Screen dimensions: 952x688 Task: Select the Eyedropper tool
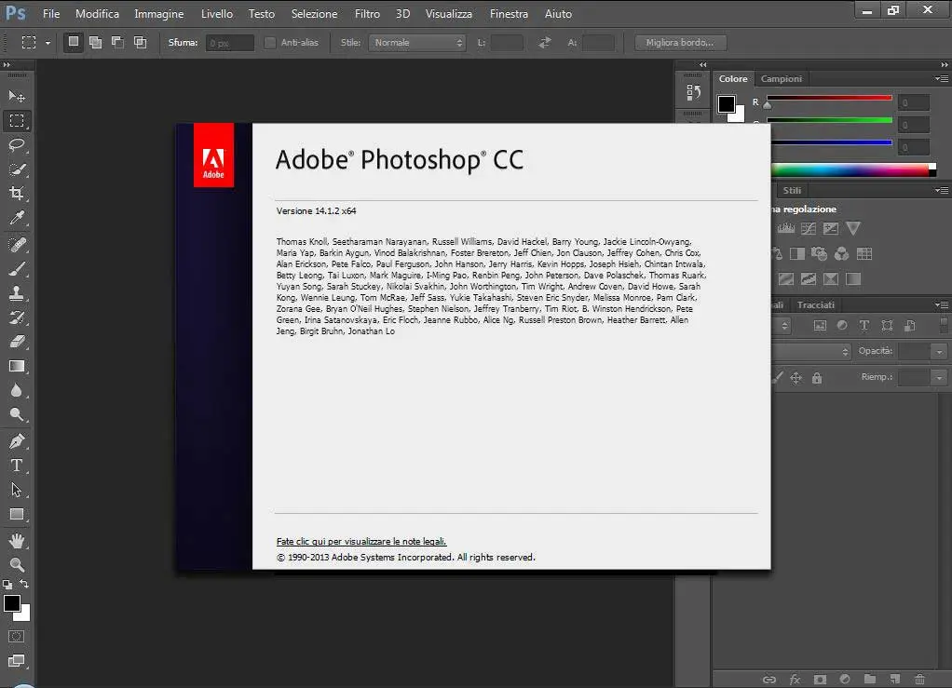[x=17, y=218]
